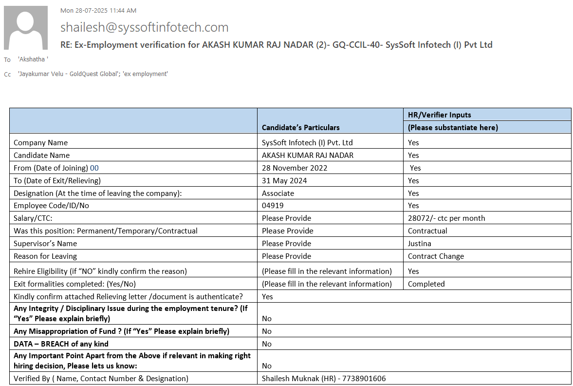Click the employee code value 04919
Image resolution: width=573 pixels, height=386 pixels.
pos(273,206)
